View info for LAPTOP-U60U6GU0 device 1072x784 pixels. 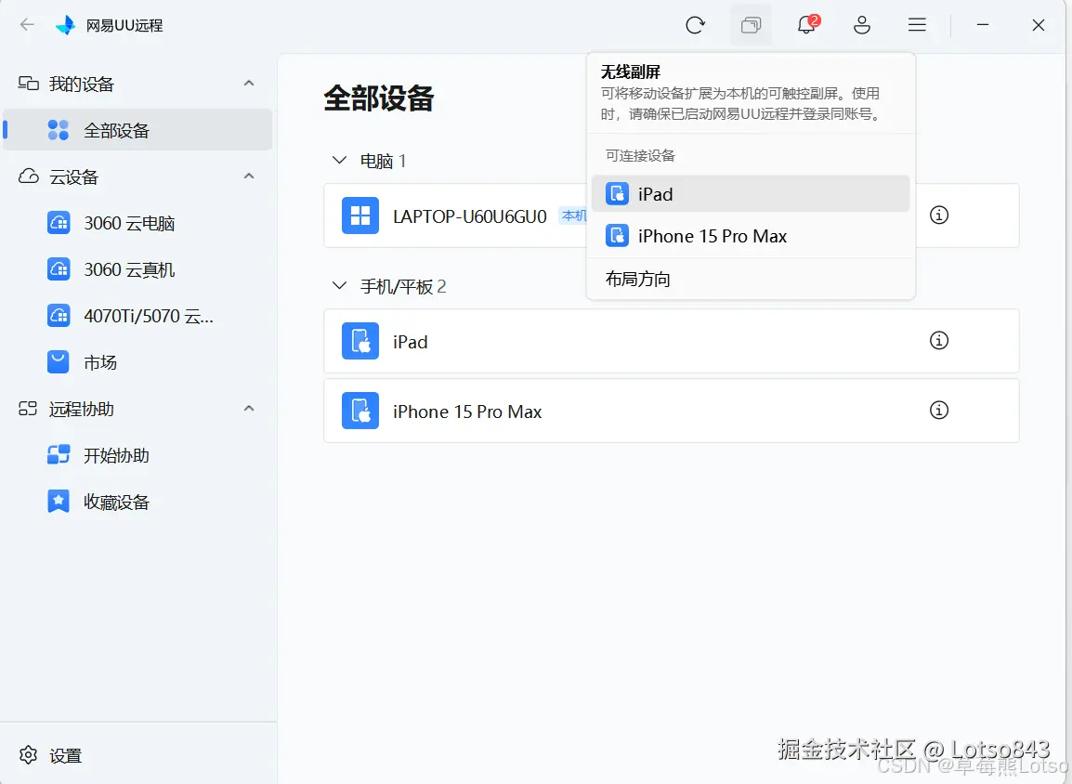tap(938, 216)
